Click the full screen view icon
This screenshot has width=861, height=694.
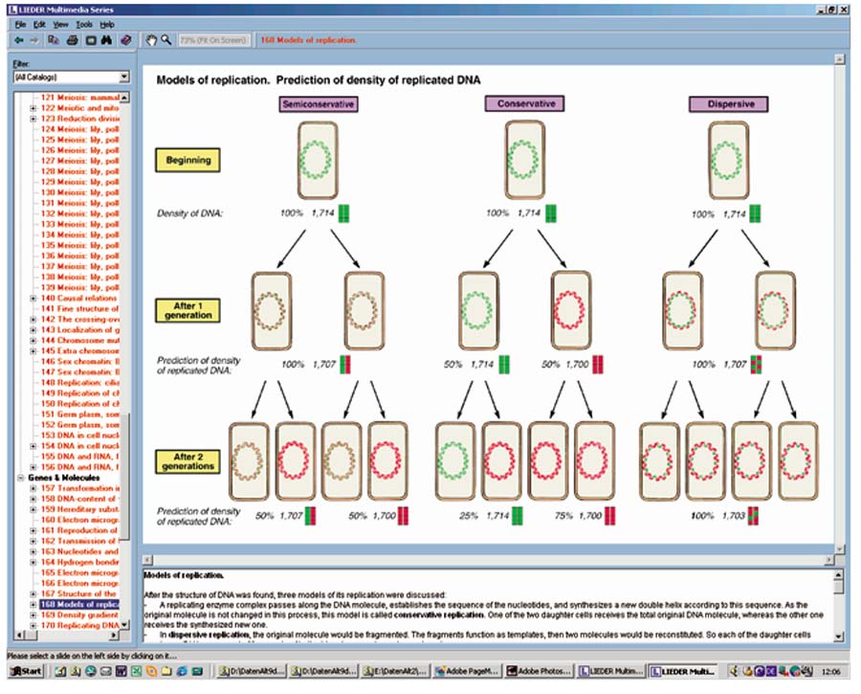(90, 40)
